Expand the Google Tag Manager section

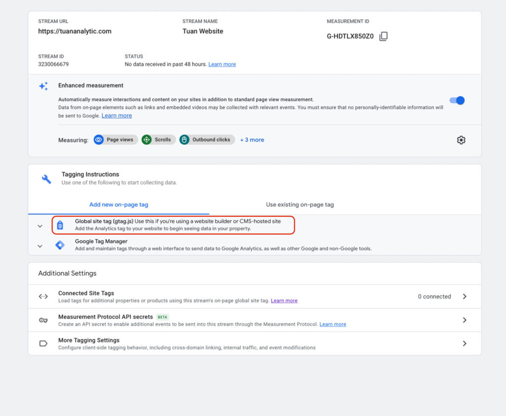tap(40, 246)
